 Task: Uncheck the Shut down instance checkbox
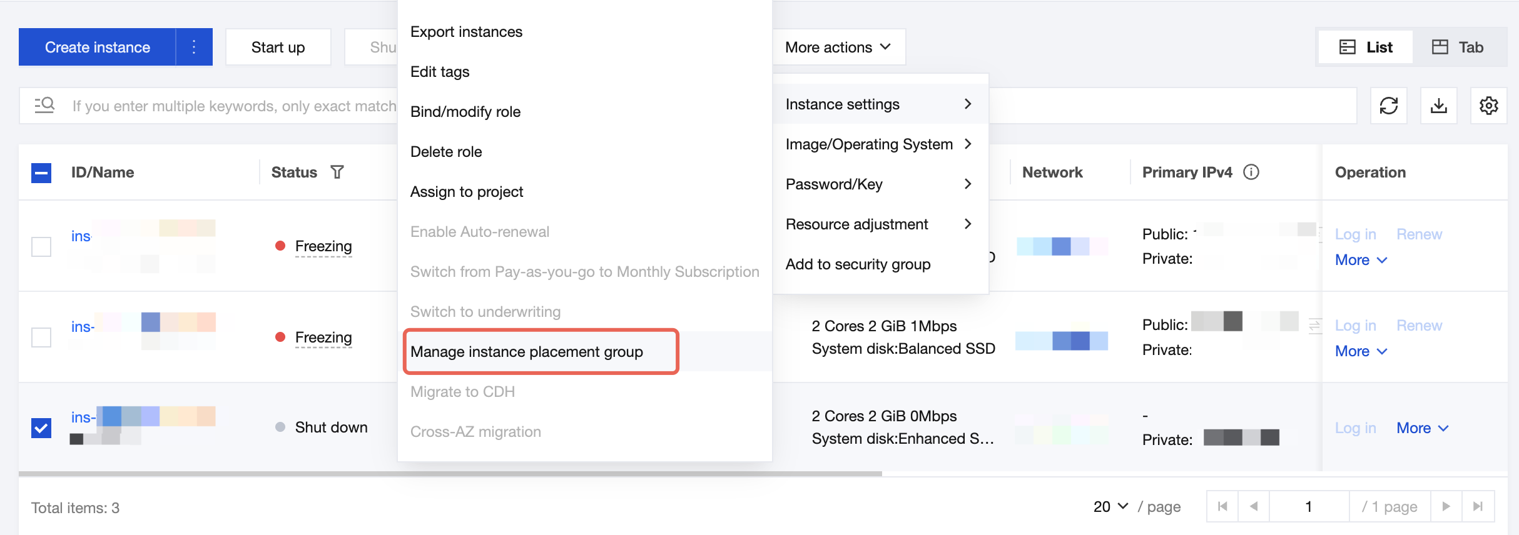click(x=41, y=428)
